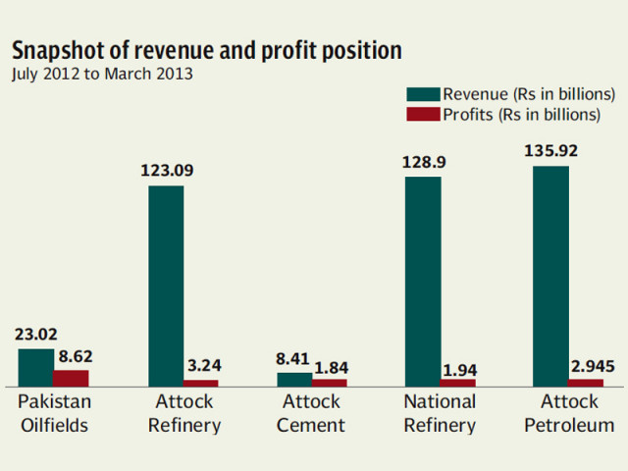Image resolution: width=628 pixels, height=471 pixels.
Task: Click the National Refinery red profit bar
Action: click(458, 383)
